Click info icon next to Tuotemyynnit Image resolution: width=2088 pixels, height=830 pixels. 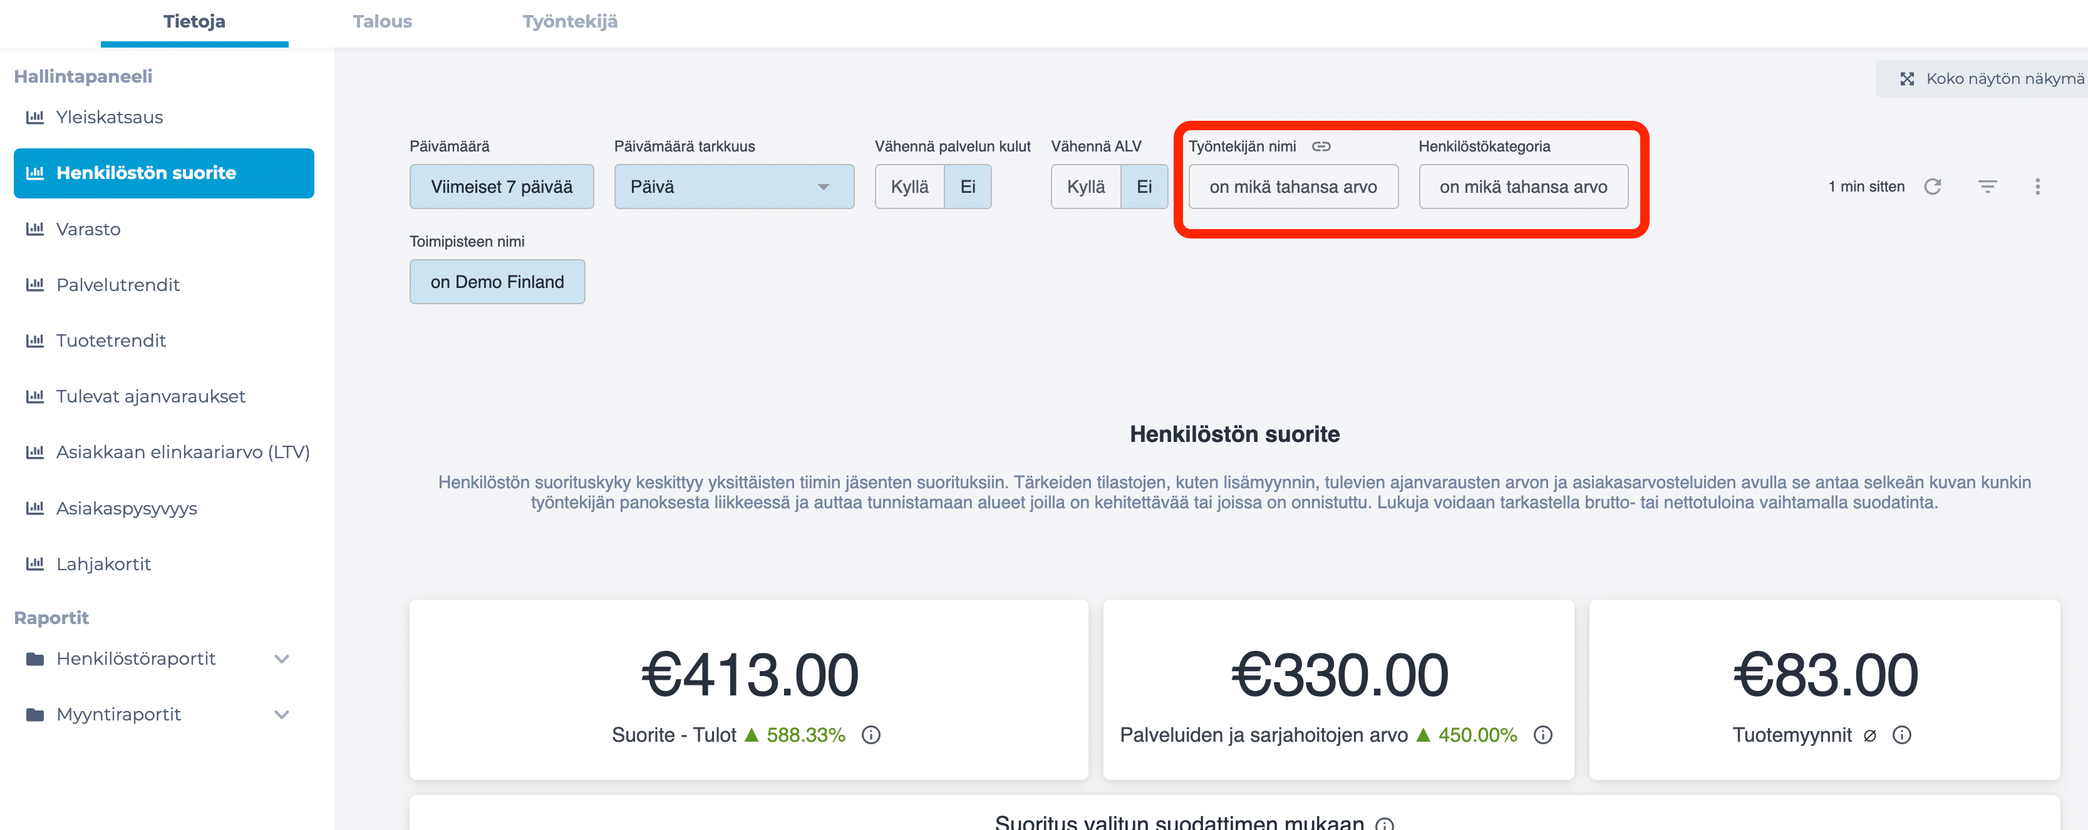[x=1901, y=735]
